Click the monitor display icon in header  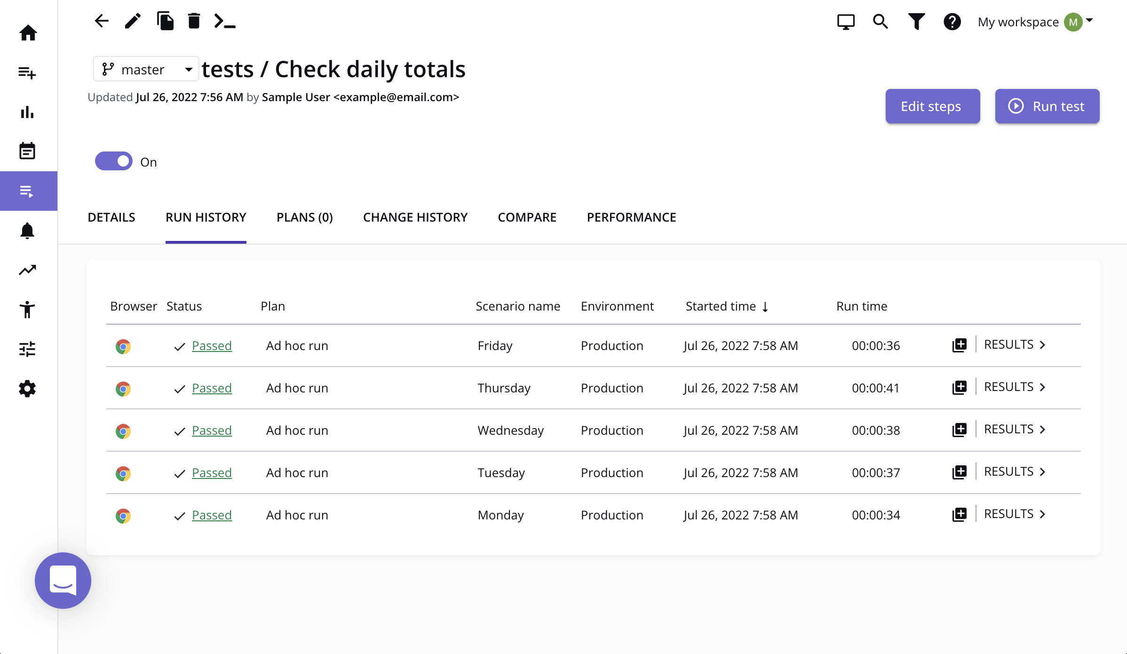(x=846, y=22)
